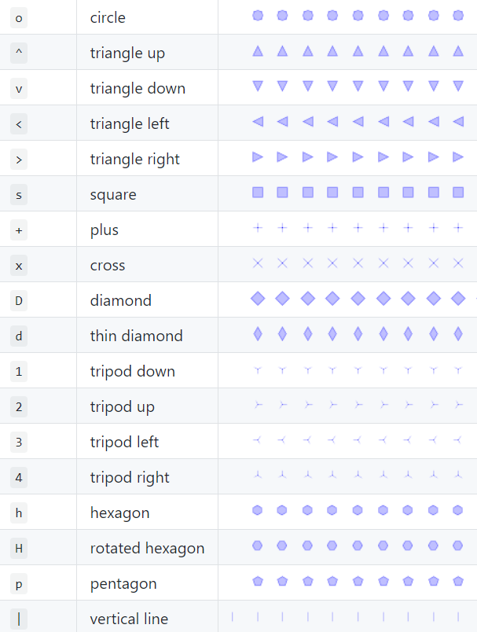Click the 's' code badge for square

click(19, 194)
